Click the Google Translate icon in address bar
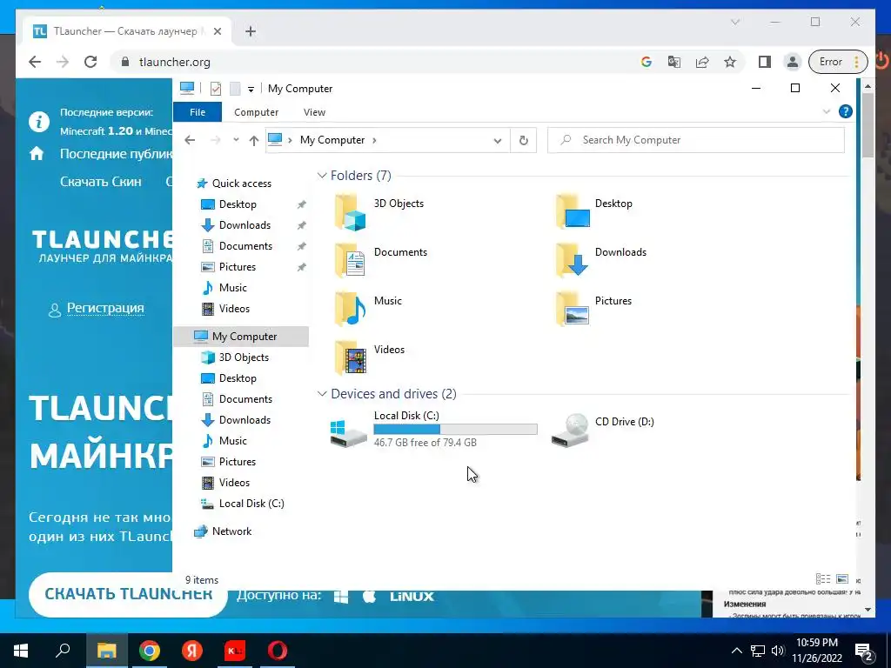The height and width of the screenshot is (668, 891). (x=674, y=62)
